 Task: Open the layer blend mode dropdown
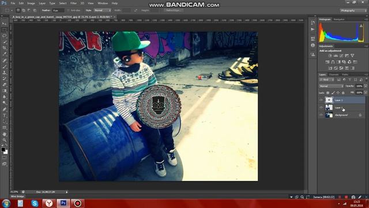pos(331,86)
